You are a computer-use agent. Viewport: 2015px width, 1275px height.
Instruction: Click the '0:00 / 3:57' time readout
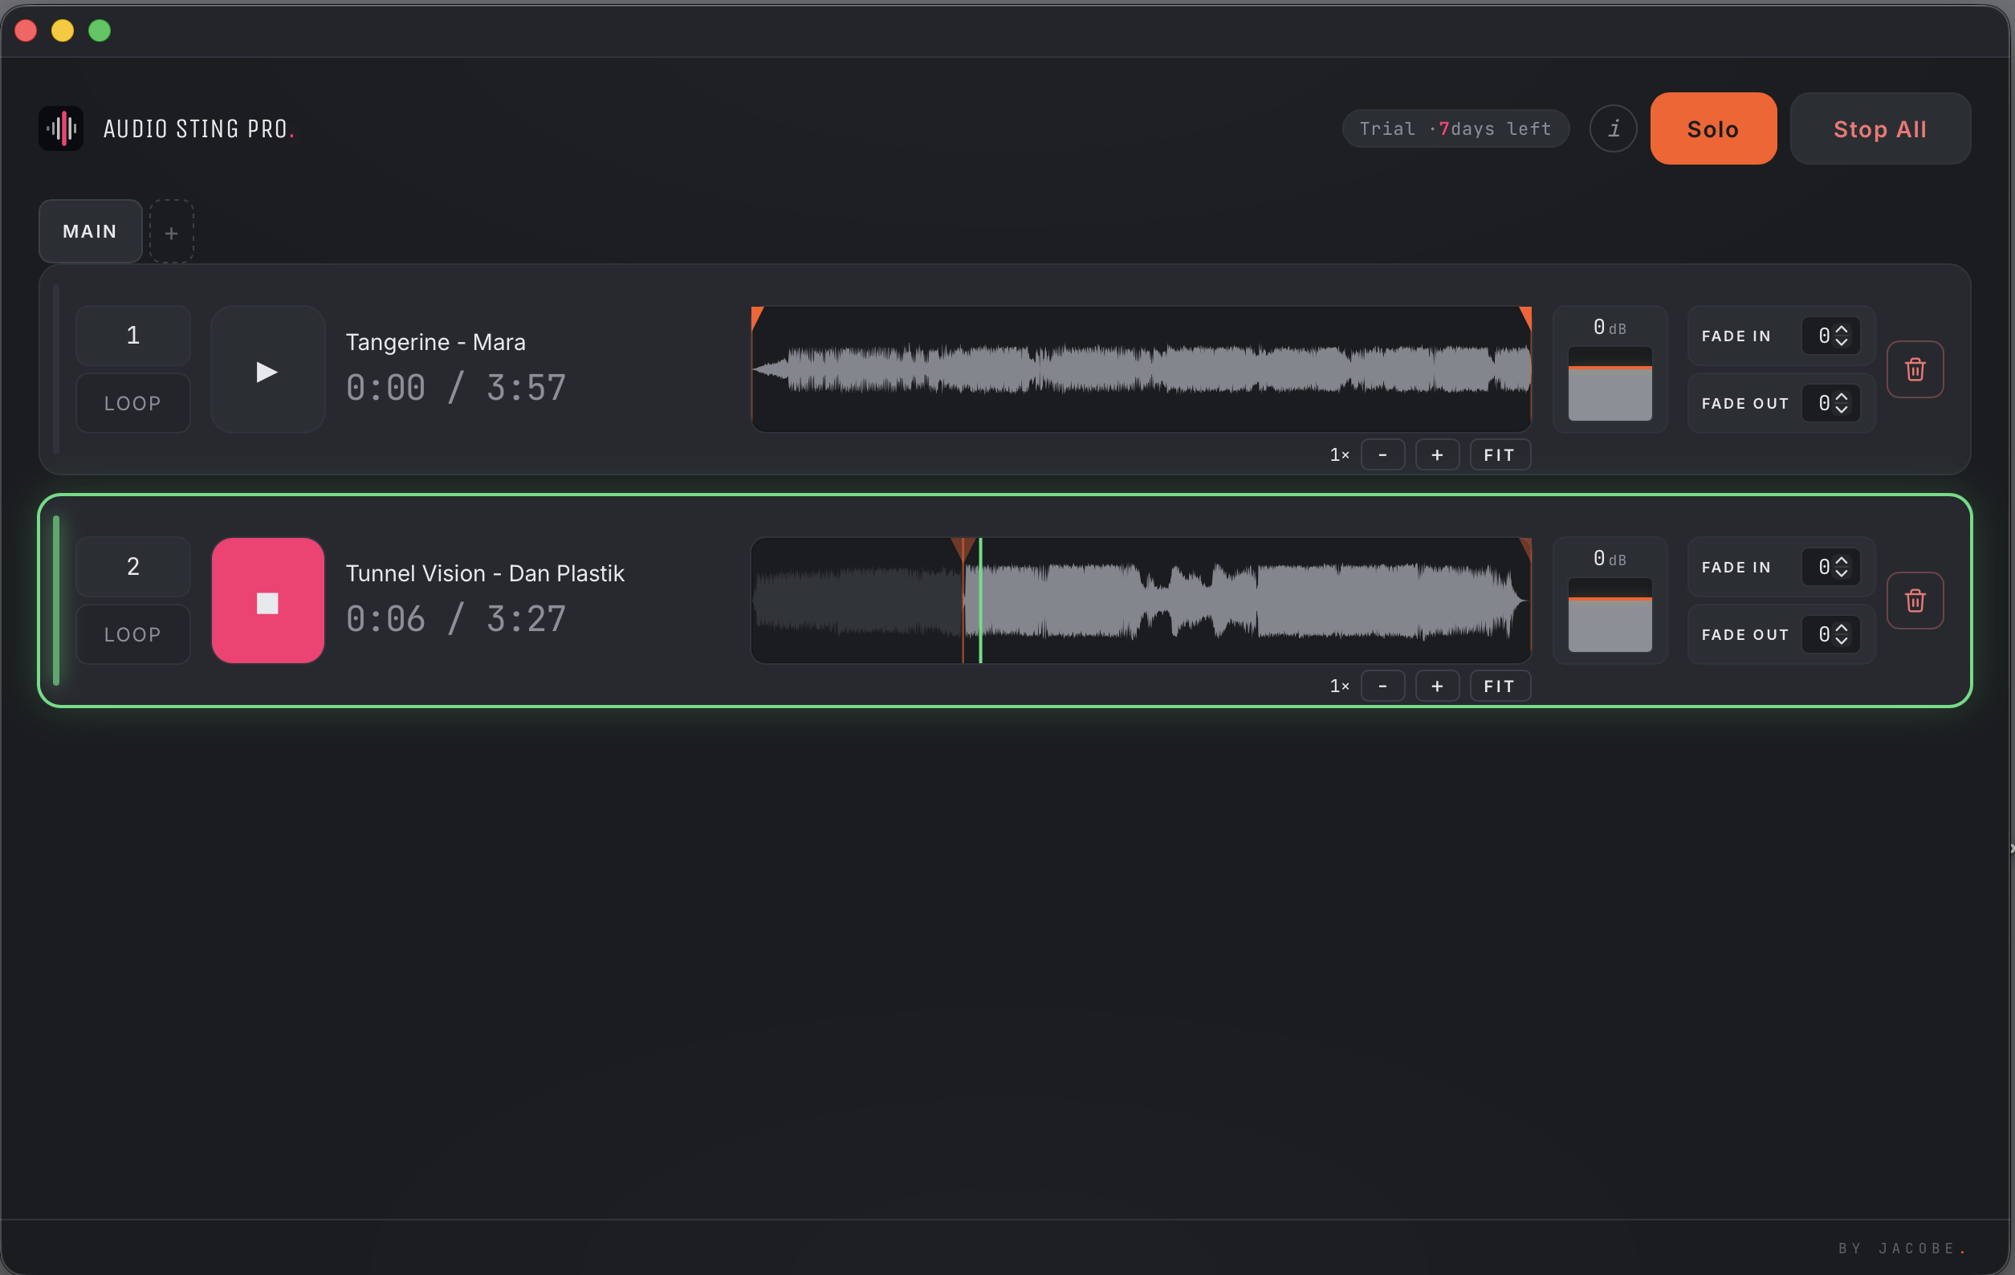[x=456, y=388]
